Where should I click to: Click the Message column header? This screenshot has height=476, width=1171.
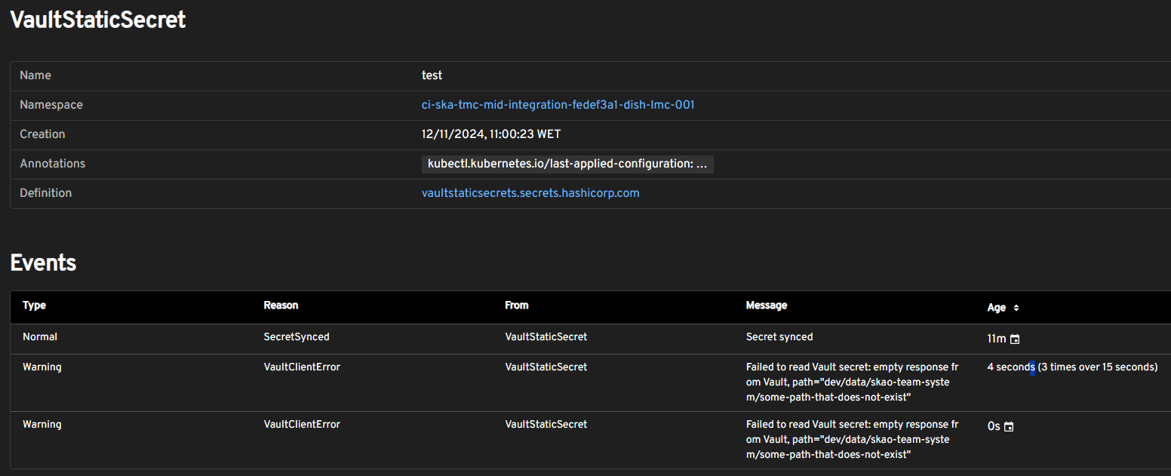[x=767, y=306]
